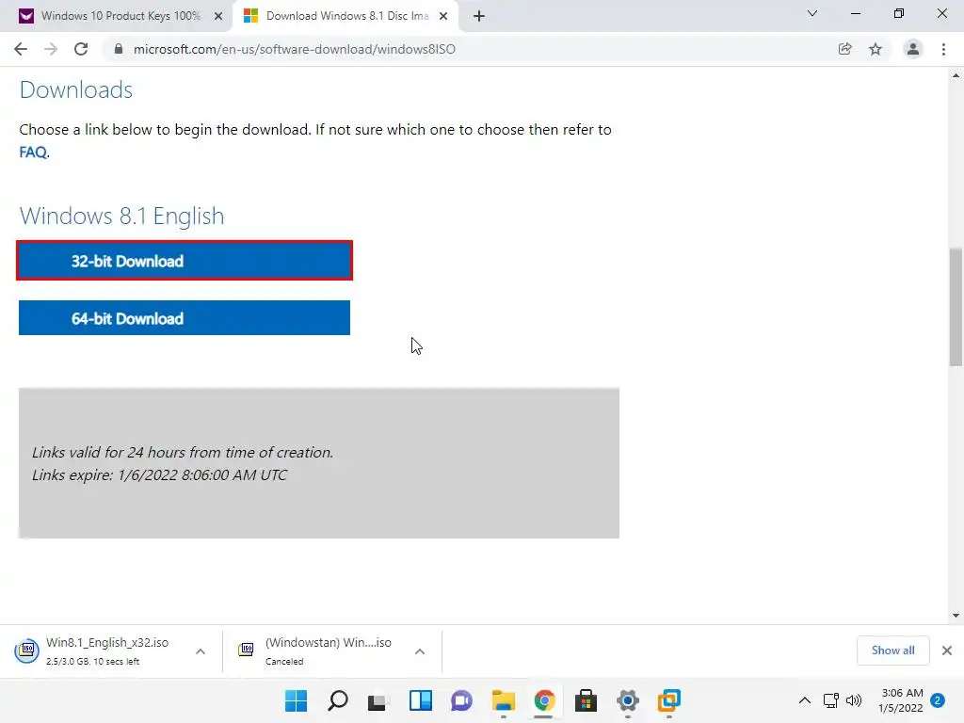This screenshot has height=723, width=964.
Task: Click the network icon in the system tray
Action: tap(831, 700)
